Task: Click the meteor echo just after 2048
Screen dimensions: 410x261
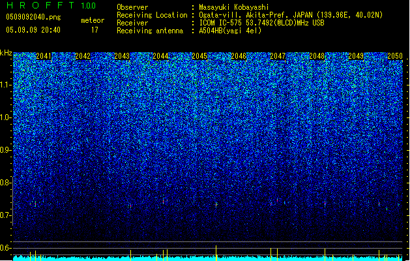Action: (x=325, y=204)
